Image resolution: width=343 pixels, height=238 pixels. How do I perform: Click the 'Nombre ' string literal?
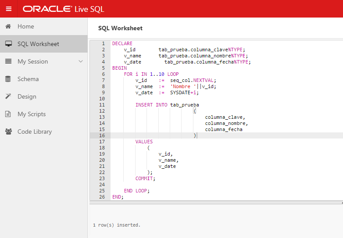coord(183,86)
